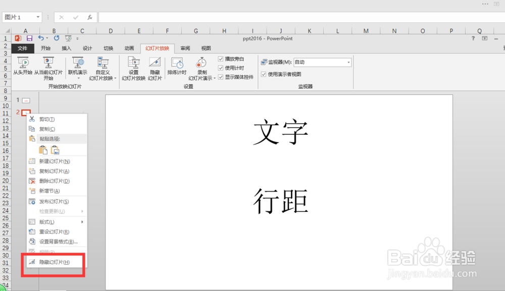This screenshot has height=291, width=505.
Task: Click the Save icon on Quick Access Toolbar
Action: pyautogui.click(x=30, y=38)
